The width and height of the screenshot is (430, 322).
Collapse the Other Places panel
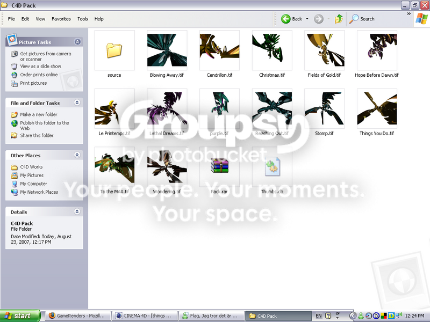[x=77, y=155]
